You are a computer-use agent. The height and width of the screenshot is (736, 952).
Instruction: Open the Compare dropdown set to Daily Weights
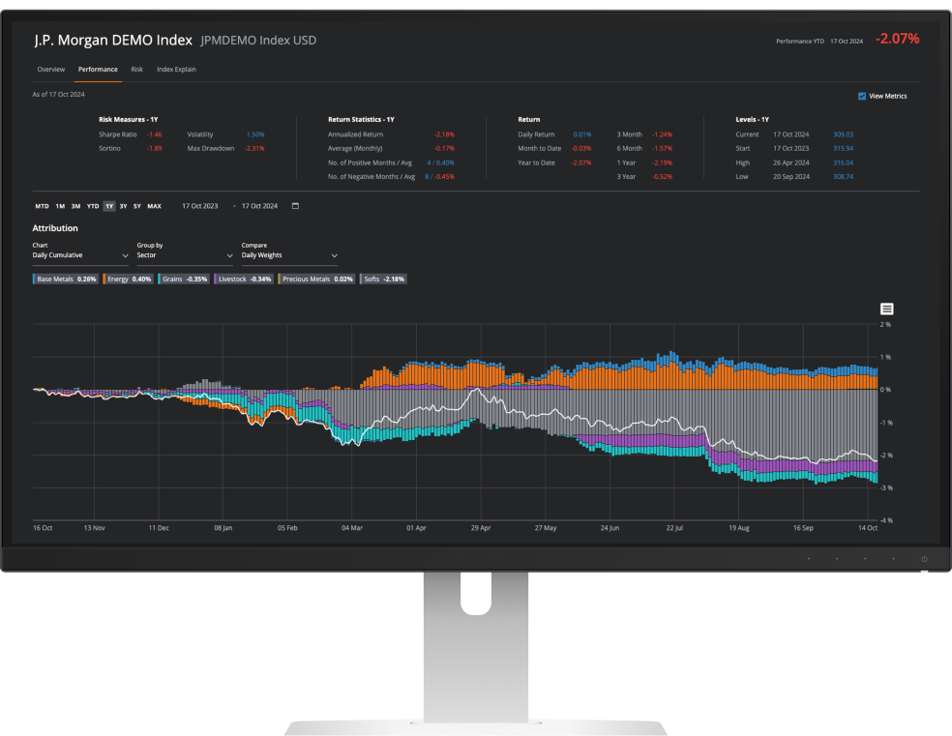pyautogui.click(x=288, y=254)
